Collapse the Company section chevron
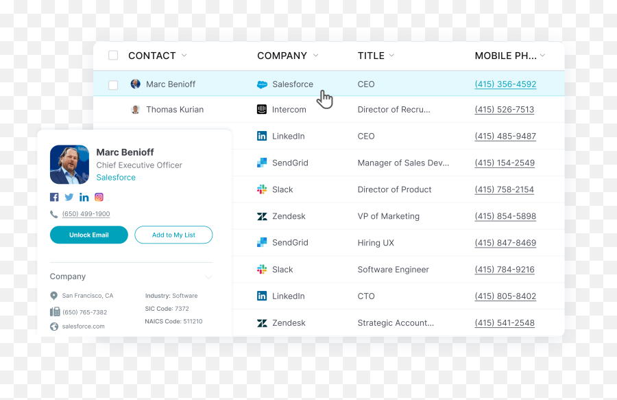 (x=208, y=277)
